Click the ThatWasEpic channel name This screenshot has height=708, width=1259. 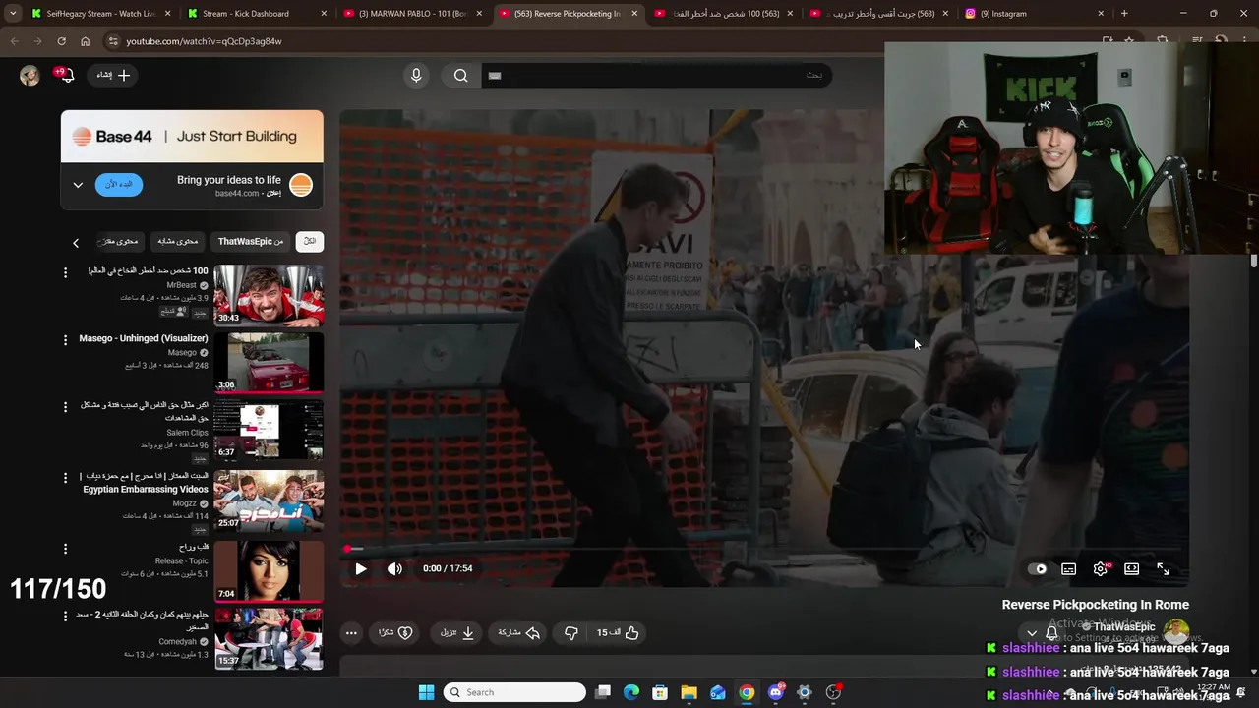(1124, 626)
